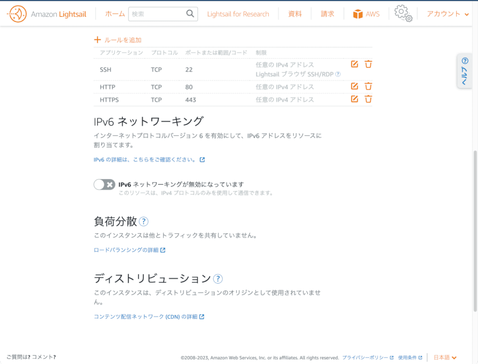
Task: Open the 請求 menu item
Action: 327,14
